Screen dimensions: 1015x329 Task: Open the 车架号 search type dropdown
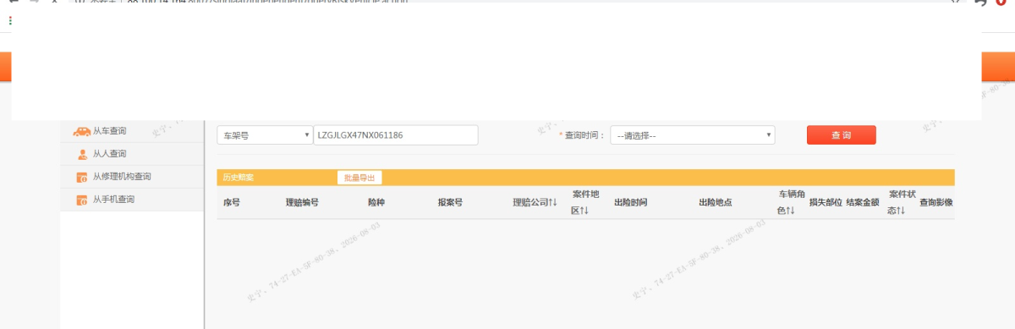pos(265,135)
